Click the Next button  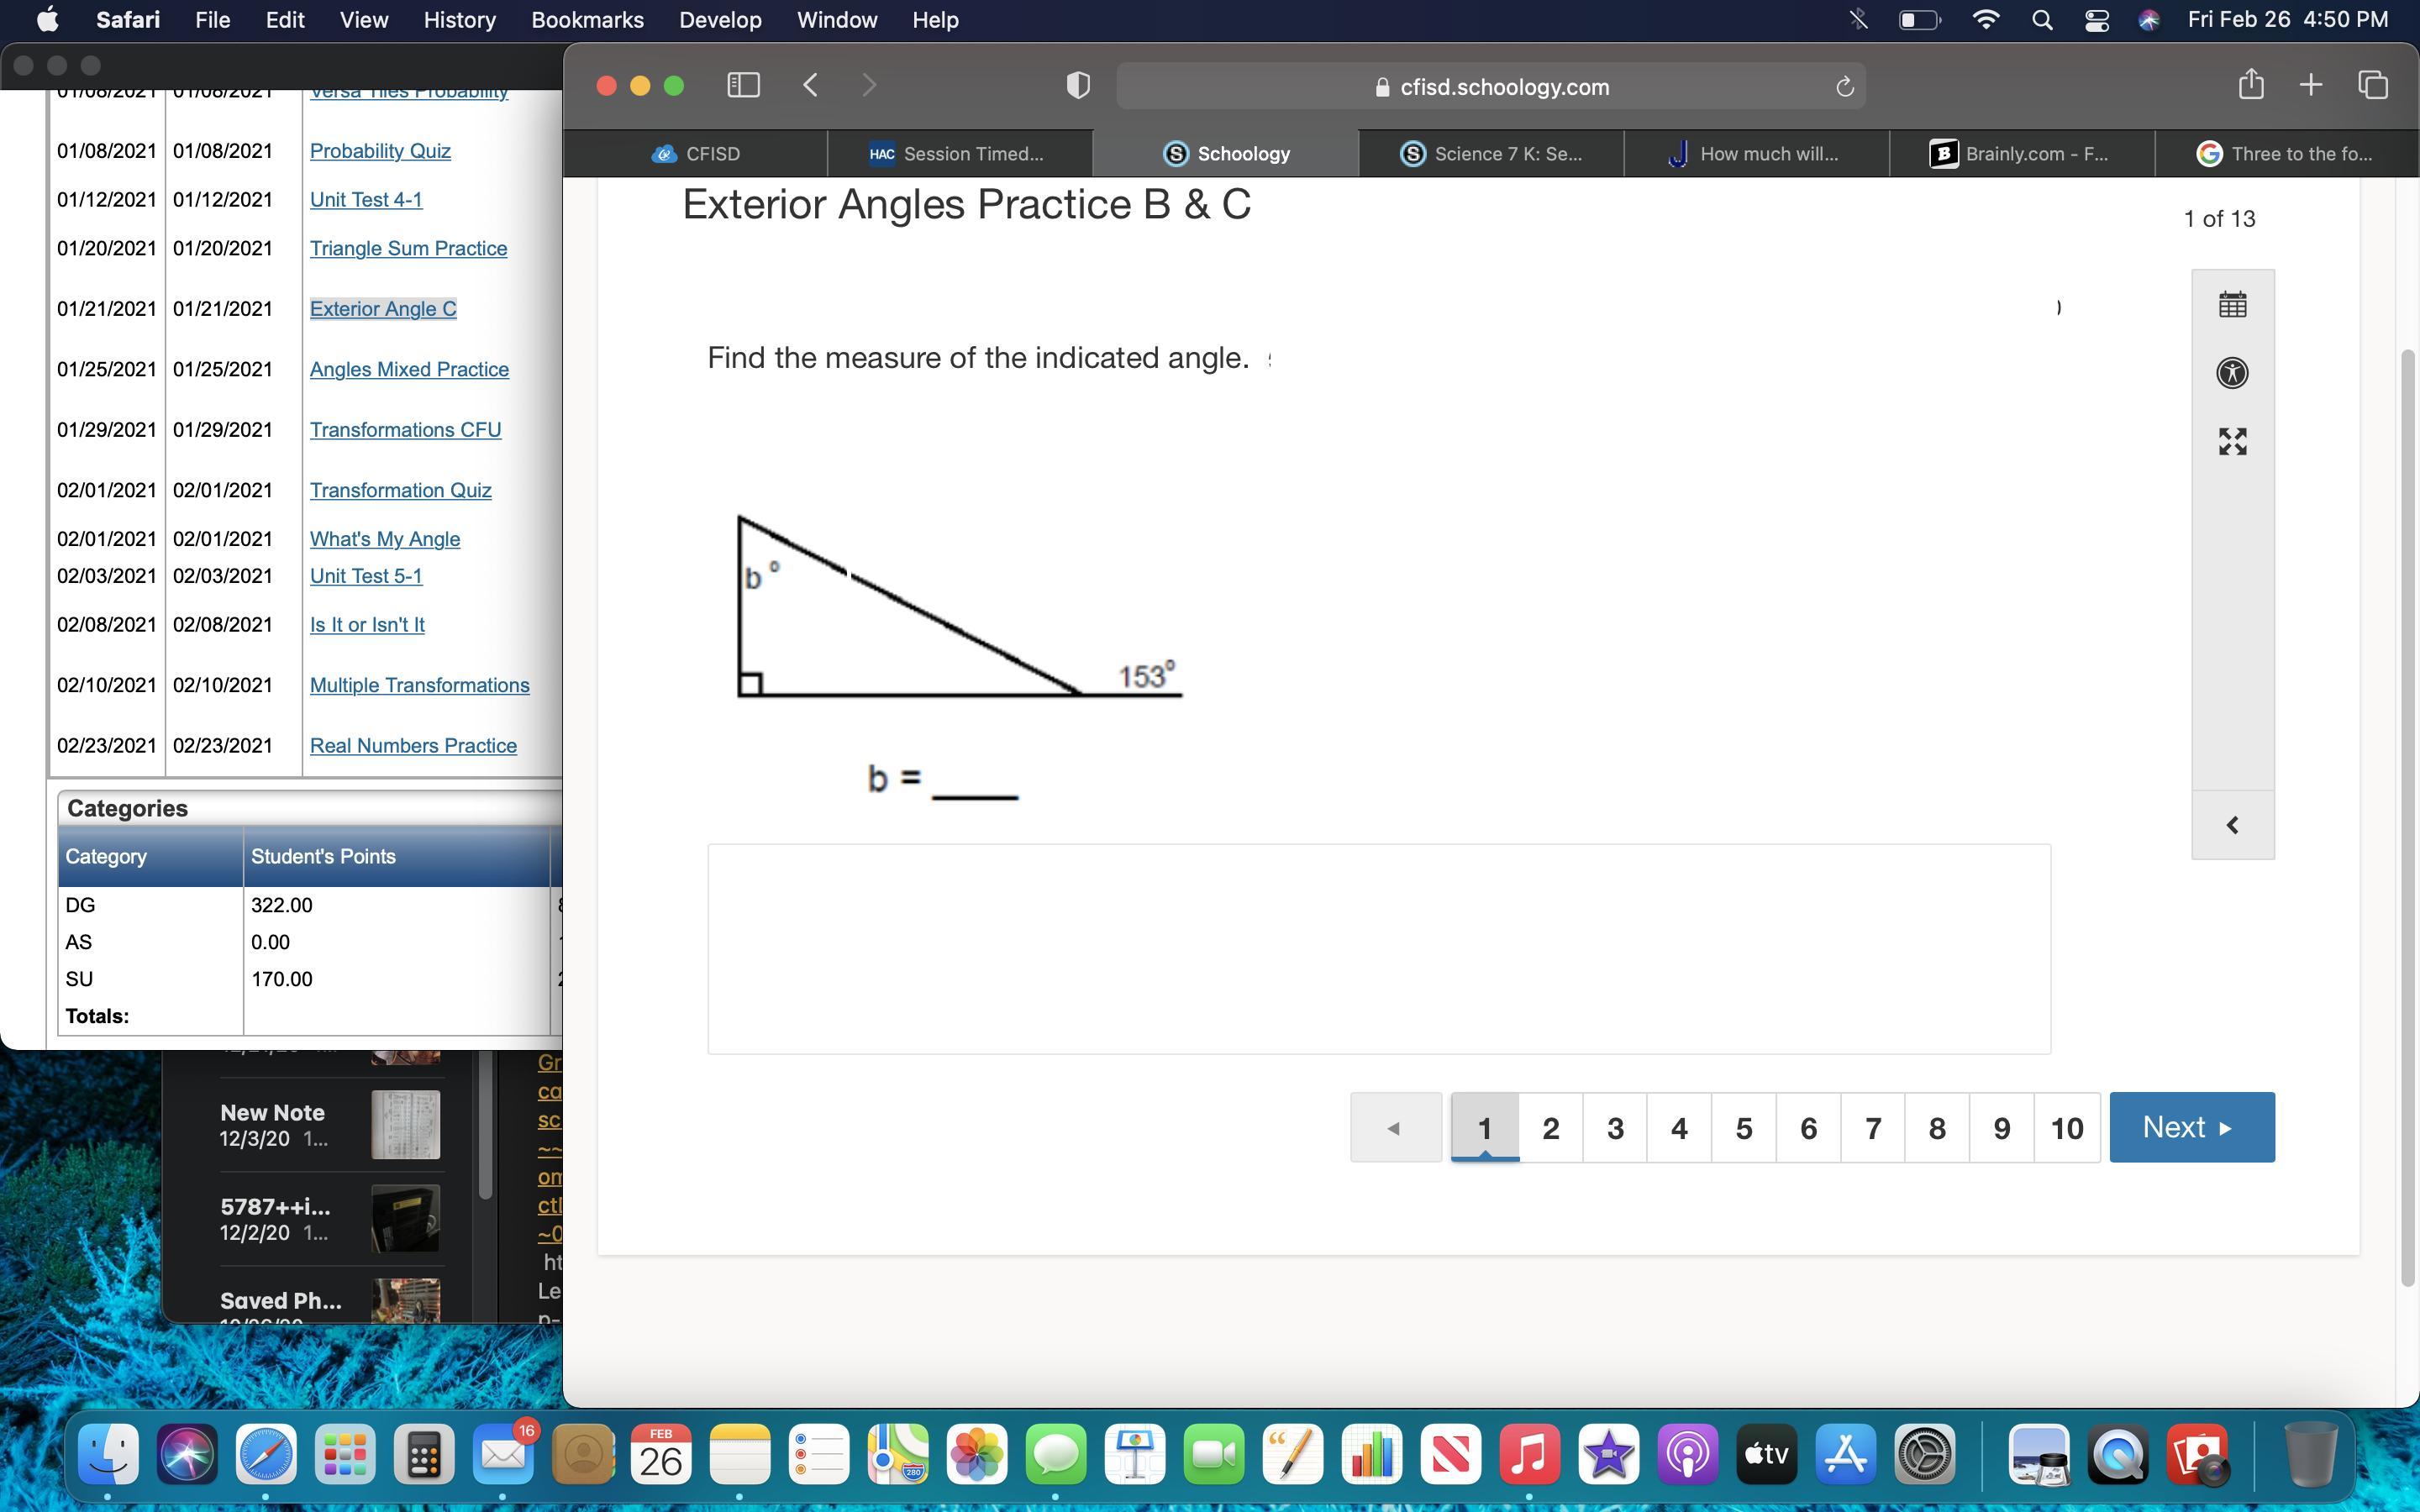pos(2191,1127)
